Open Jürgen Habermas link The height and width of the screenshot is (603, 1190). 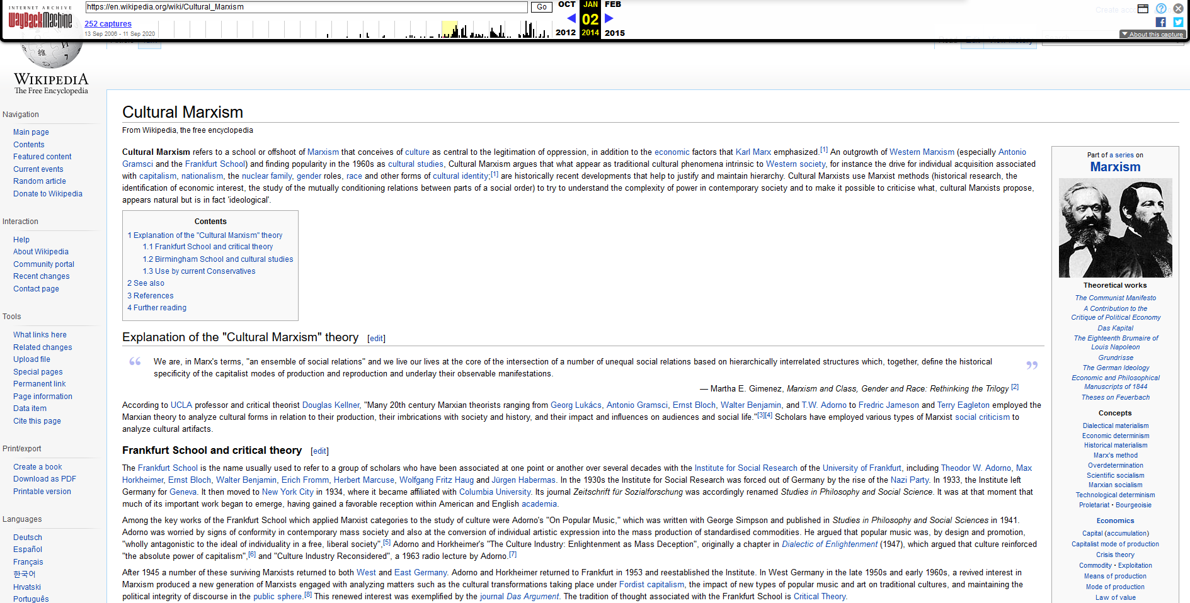coord(523,480)
